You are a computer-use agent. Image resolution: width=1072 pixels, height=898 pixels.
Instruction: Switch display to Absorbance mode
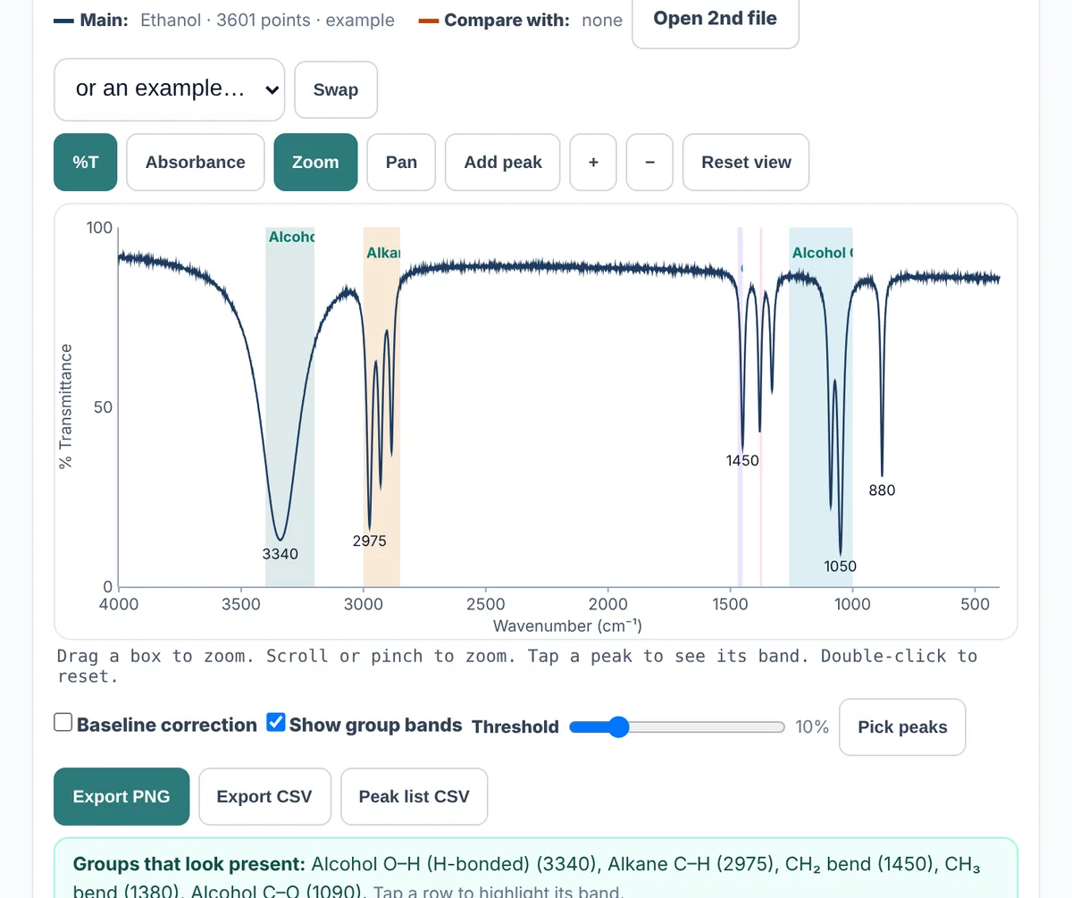[x=196, y=162]
